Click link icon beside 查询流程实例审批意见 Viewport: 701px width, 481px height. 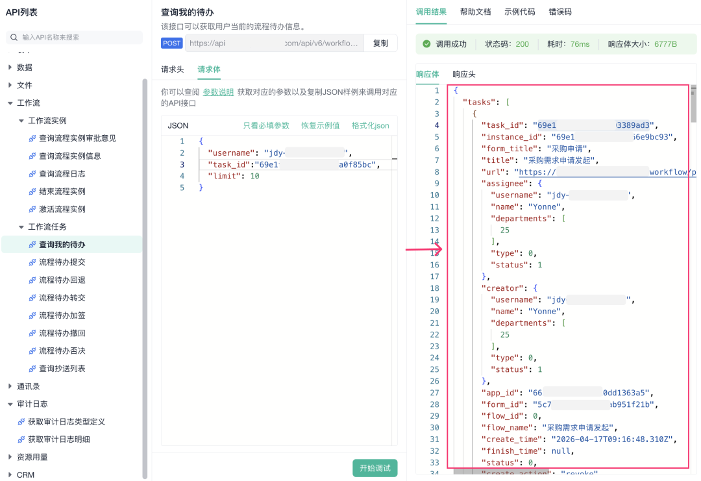coord(32,138)
